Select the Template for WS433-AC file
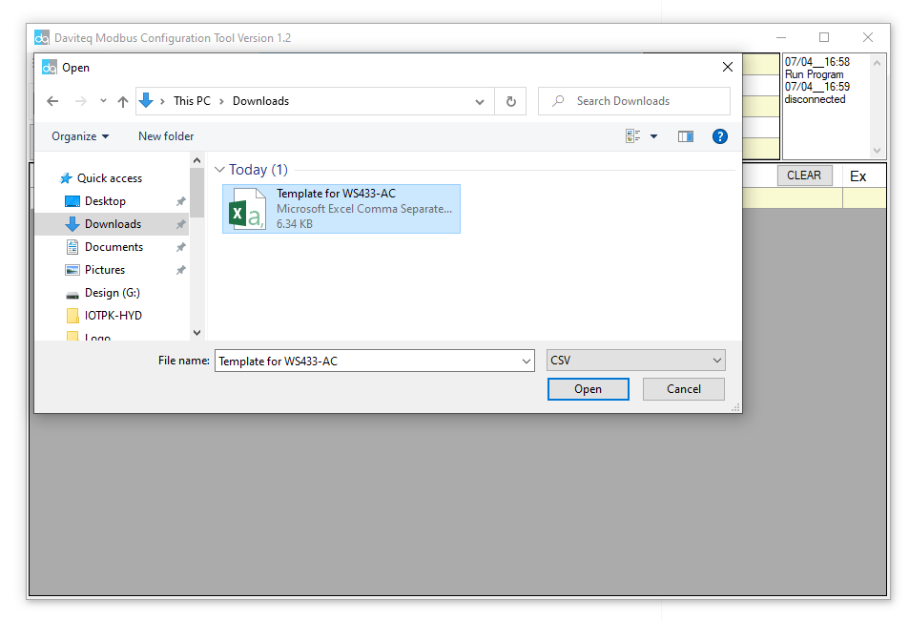 click(341, 209)
